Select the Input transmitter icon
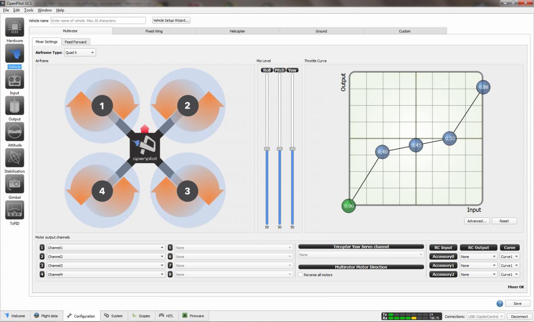This screenshot has height=322, width=534. [x=15, y=80]
